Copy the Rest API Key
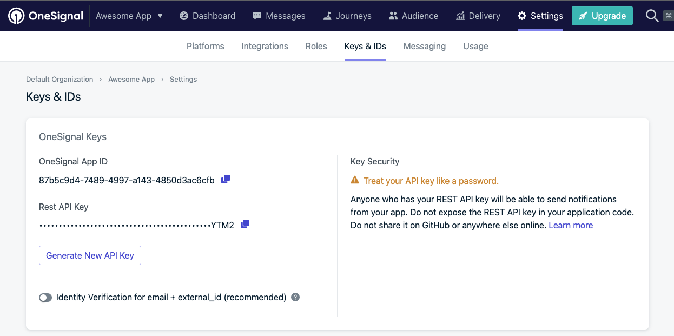The width and height of the screenshot is (674, 336). point(245,224)
